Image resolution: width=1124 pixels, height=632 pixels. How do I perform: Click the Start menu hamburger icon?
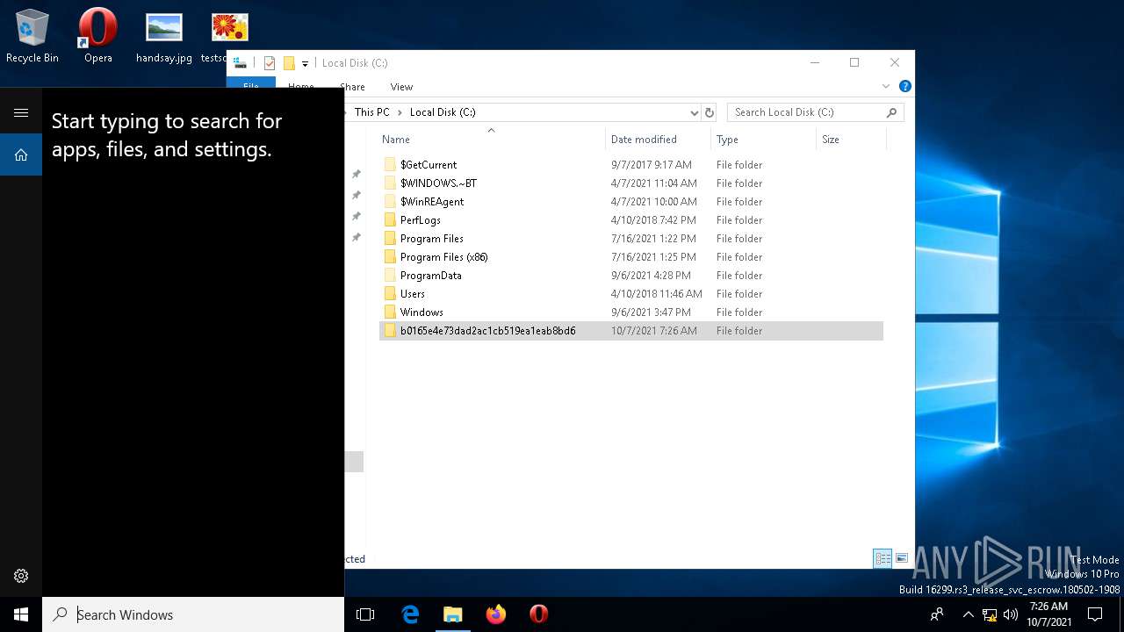[21, 112]
